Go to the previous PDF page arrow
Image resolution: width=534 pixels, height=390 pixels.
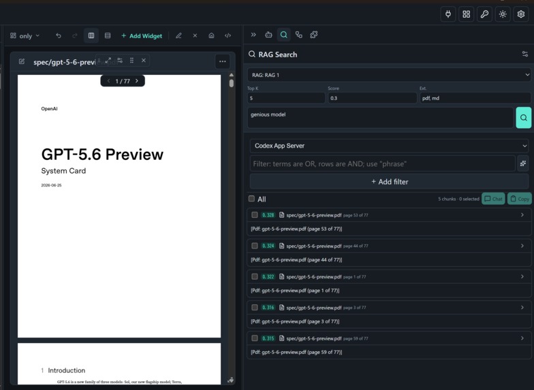[x=108, y=81]
